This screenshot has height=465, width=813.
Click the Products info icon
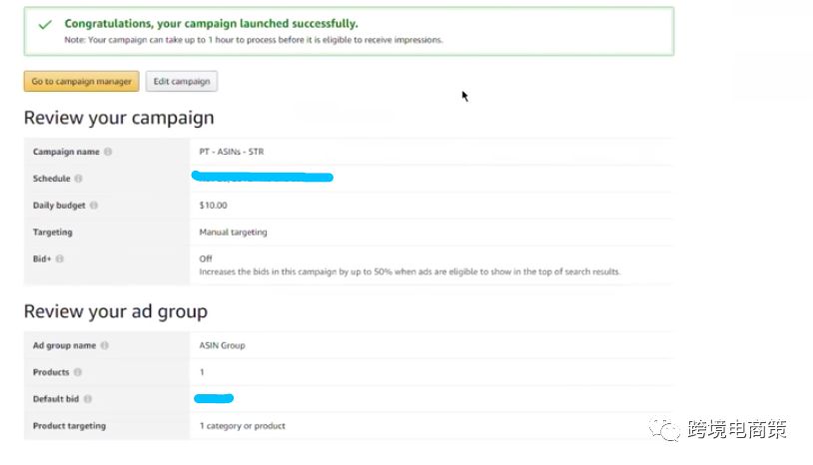click(x=77, y=372)
